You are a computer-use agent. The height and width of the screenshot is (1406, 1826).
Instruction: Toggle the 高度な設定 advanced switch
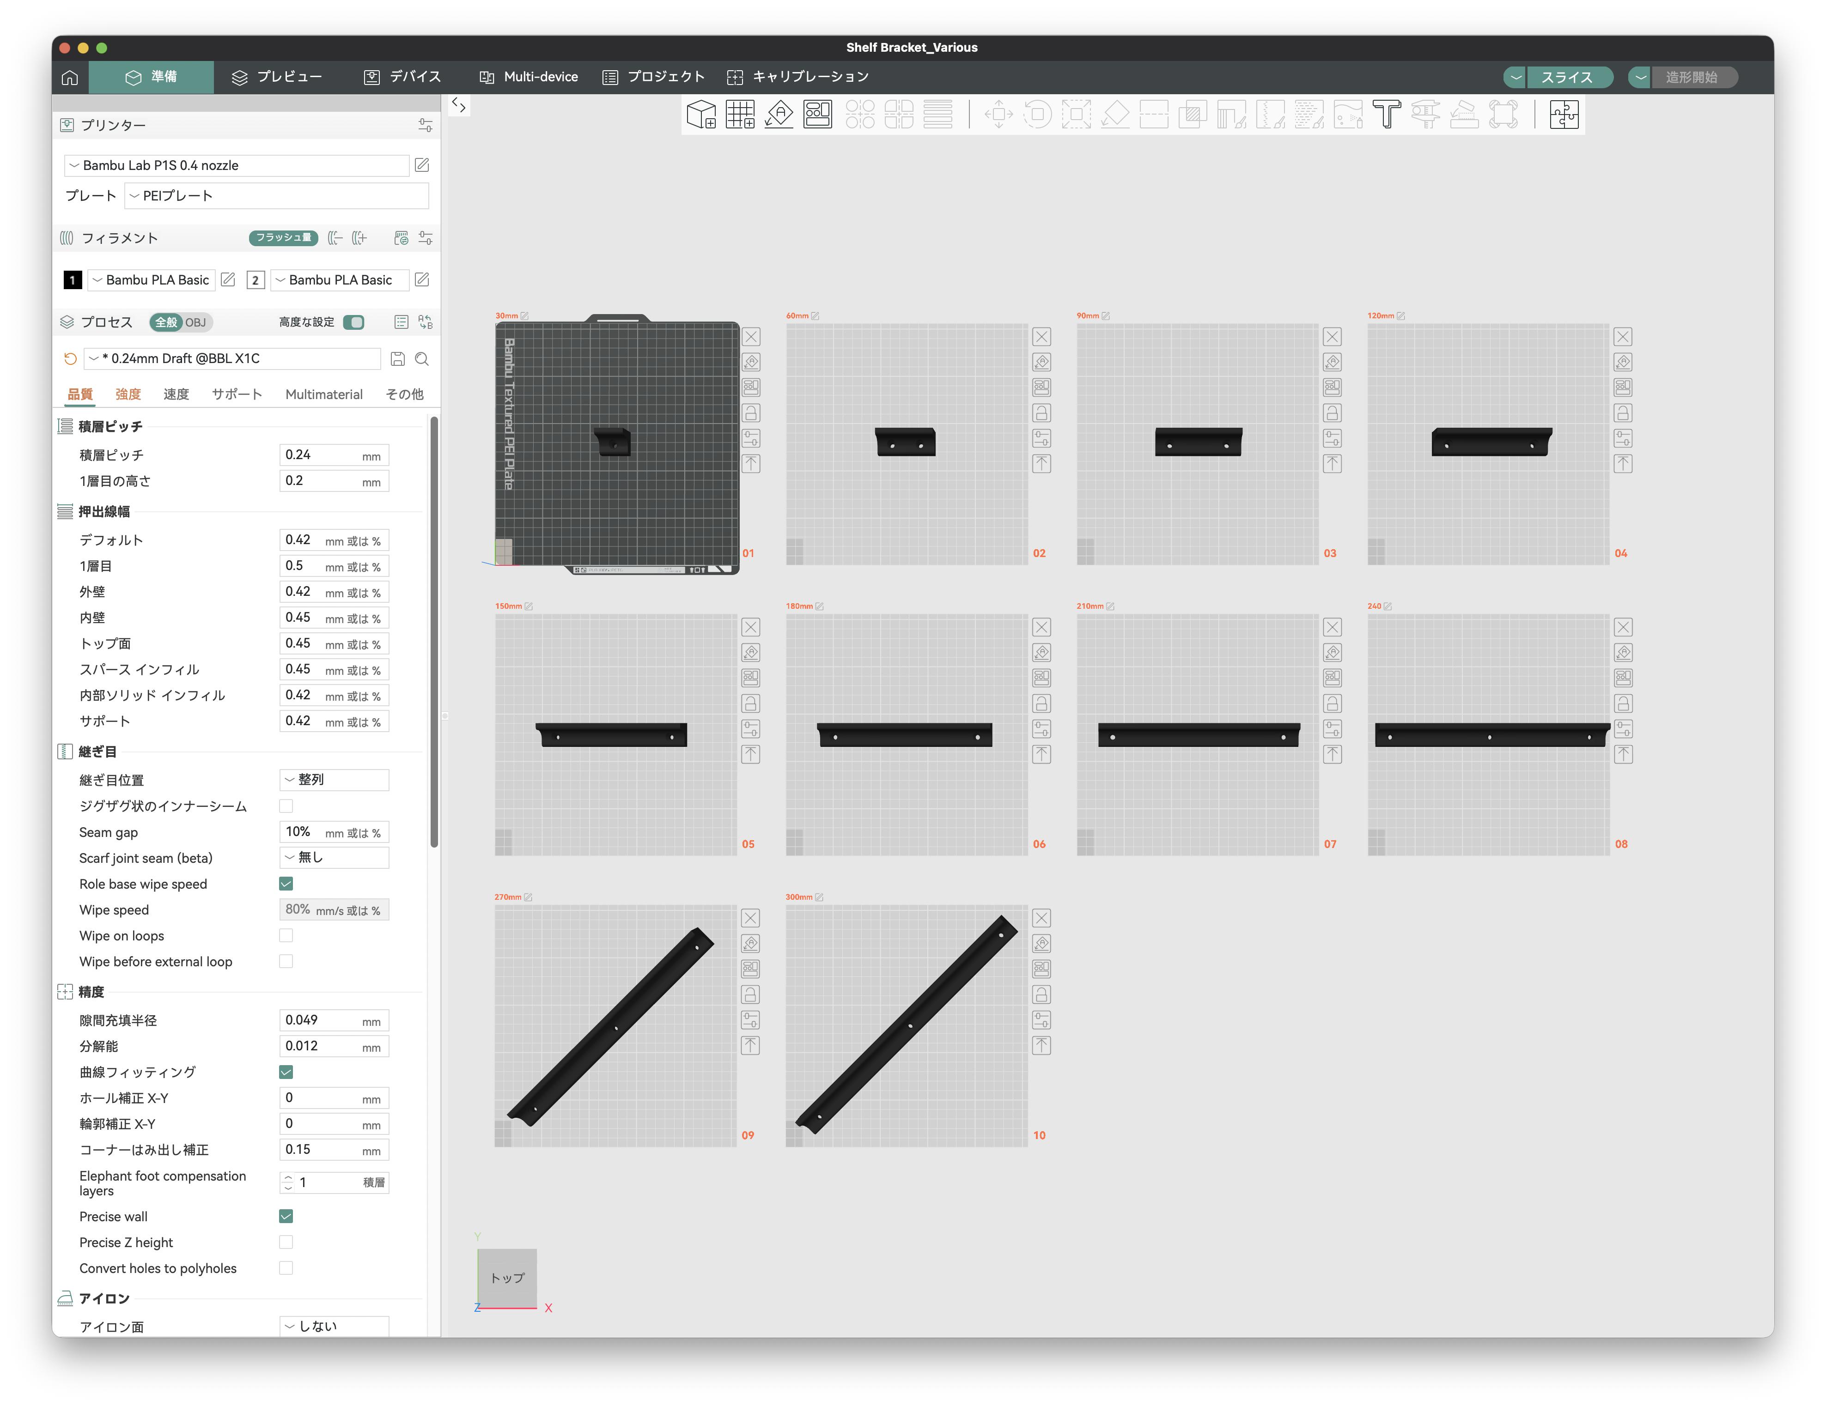pyautogui.click(x=353, y=323)
